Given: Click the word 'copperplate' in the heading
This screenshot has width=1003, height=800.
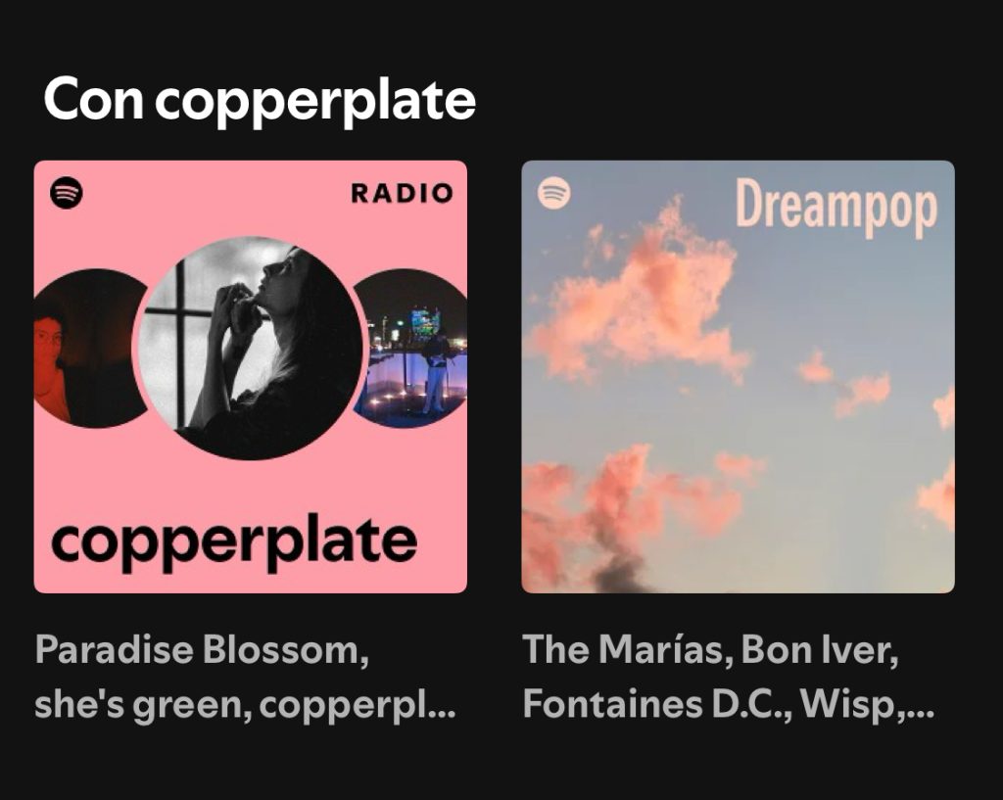Looking at the screenshot, I should point(316,102).
